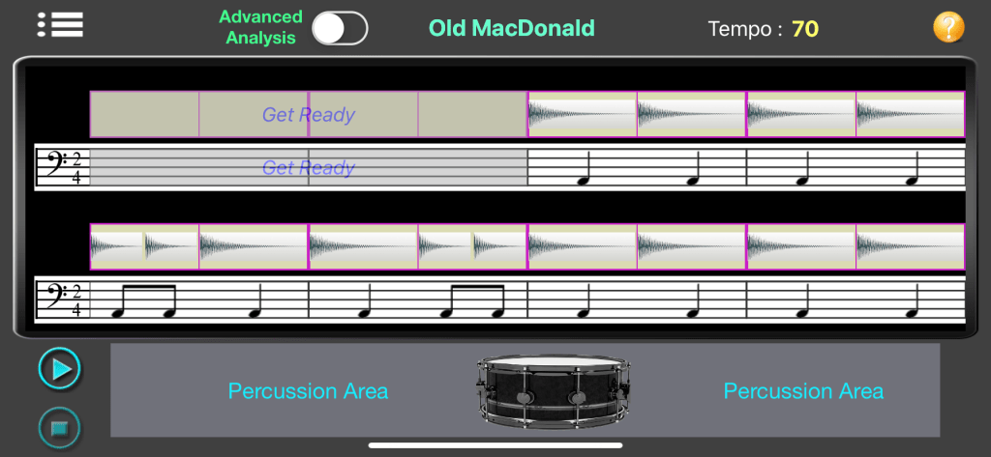This screenshot has height=457, width=991.
Task: Toggle the Advanced Analysis switch
Action: [x=340, y=28]
